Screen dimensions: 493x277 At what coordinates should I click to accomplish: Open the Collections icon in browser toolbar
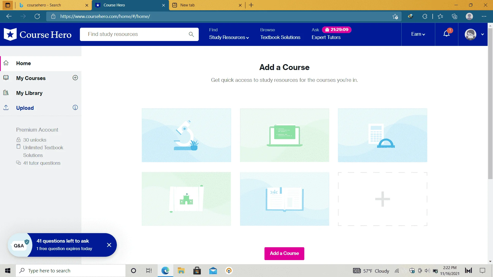pos(454,16)
